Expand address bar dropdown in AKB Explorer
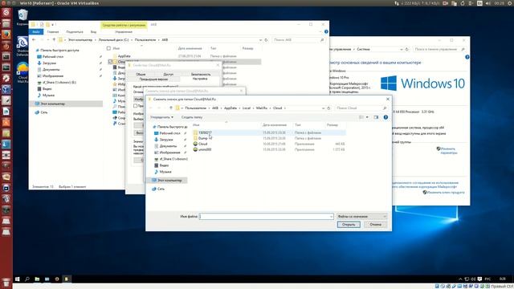This screenshot has height=289, width=514. 260,40
